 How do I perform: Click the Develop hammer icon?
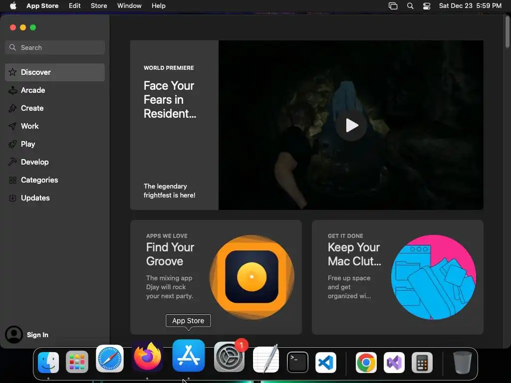12,162
